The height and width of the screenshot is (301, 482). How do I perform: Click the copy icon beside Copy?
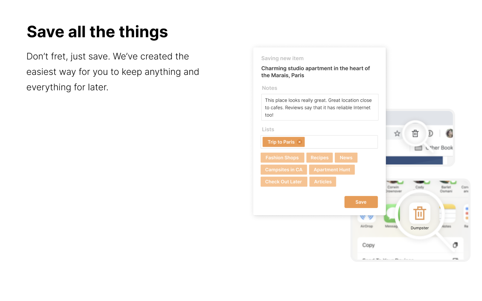pos(455,245)
